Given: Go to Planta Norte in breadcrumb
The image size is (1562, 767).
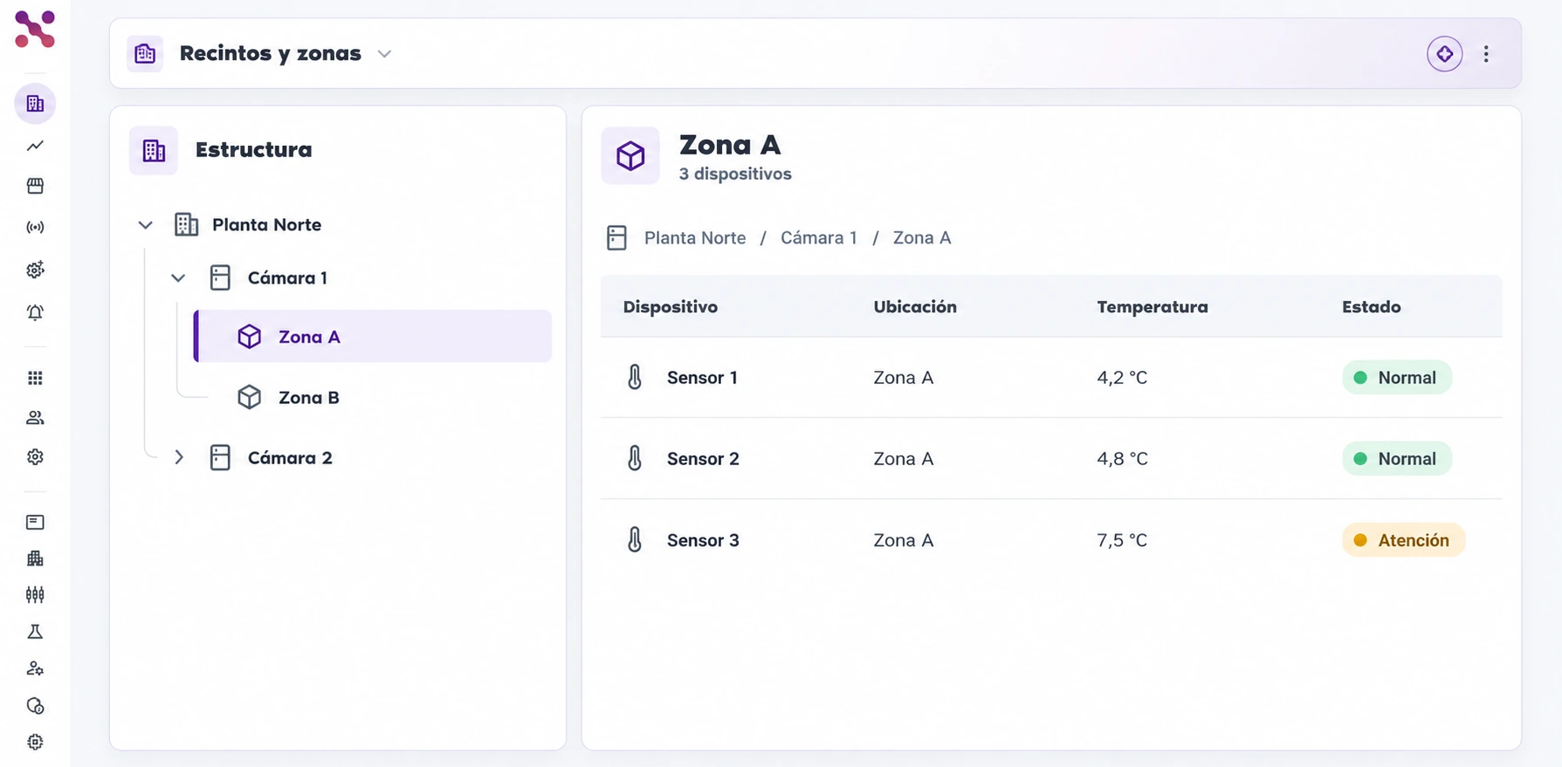Looking at the screenshot, I should (695, 238).
